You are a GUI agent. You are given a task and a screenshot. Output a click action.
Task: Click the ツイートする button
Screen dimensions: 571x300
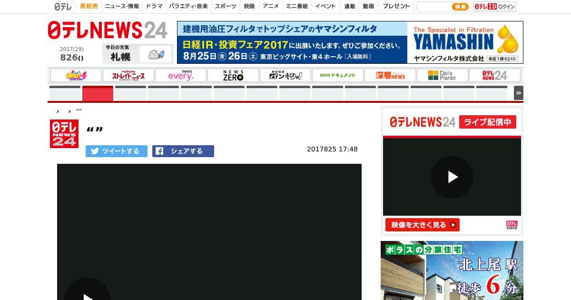click(117, 151)
